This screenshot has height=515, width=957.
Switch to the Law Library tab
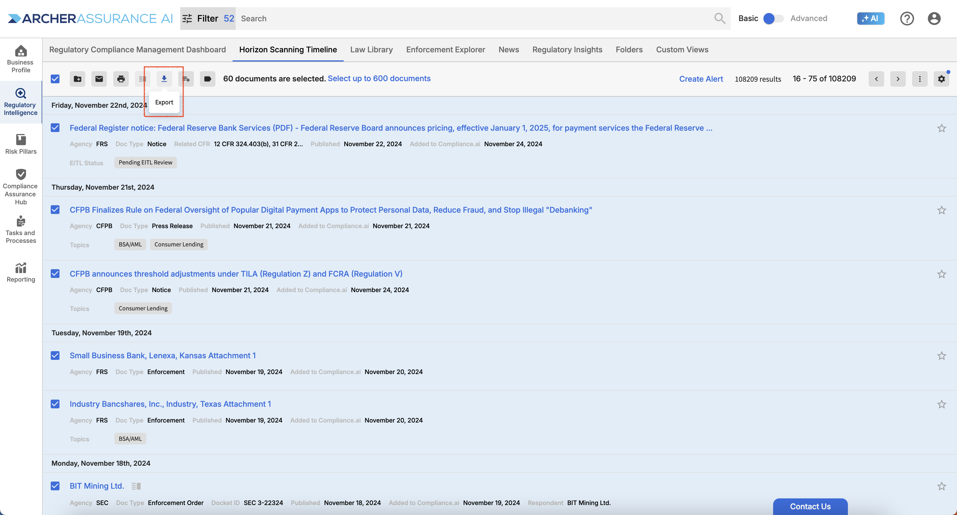371,49
